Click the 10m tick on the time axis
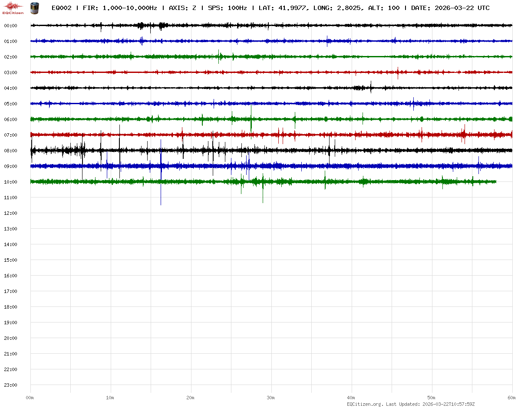The width and height of the screenshot is (521, 408). coord(110,398)
